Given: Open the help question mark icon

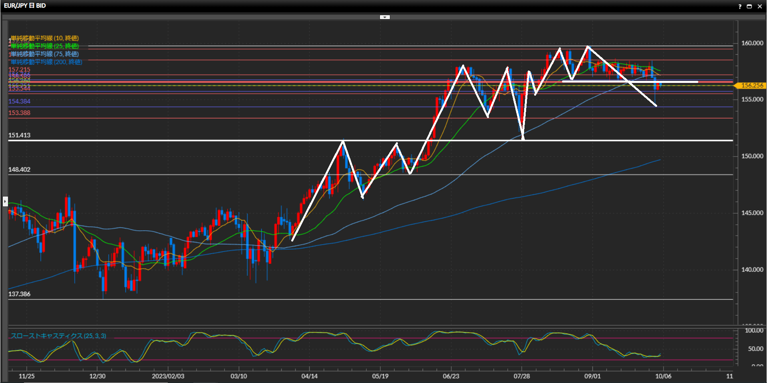Looking at the screenshot, I should (740, 6).
